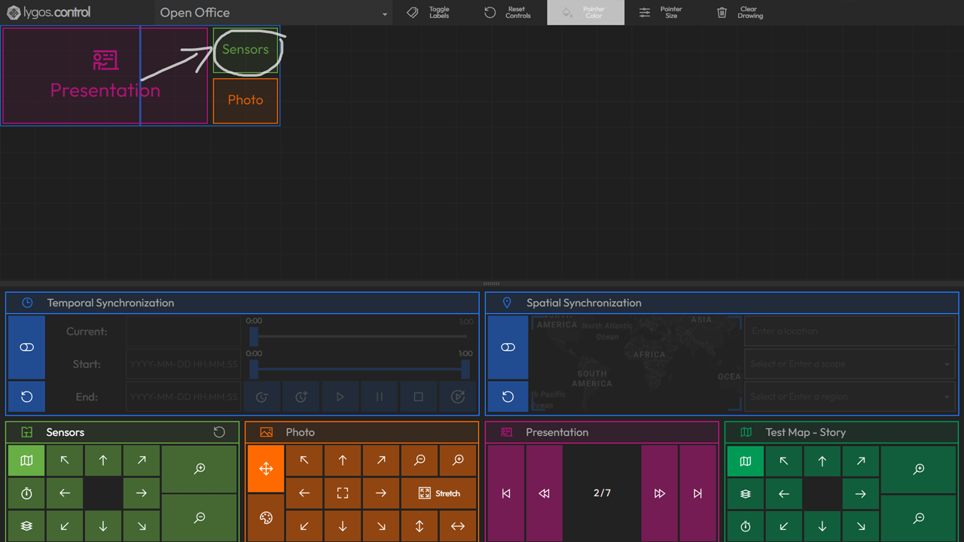
Task: Click the Sensors panel reset icon
Action: (219, 432)
